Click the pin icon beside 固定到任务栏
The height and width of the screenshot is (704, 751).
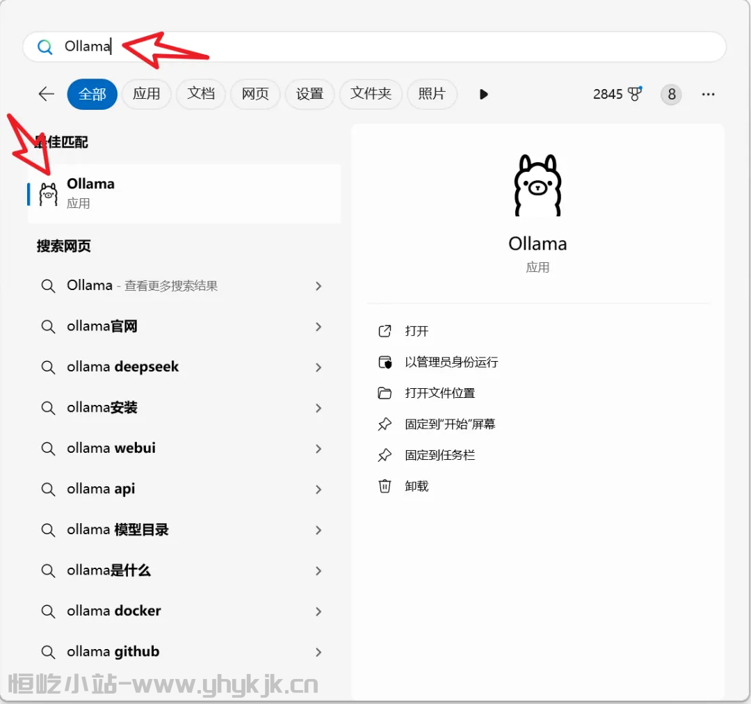click(x=385, y=455)
